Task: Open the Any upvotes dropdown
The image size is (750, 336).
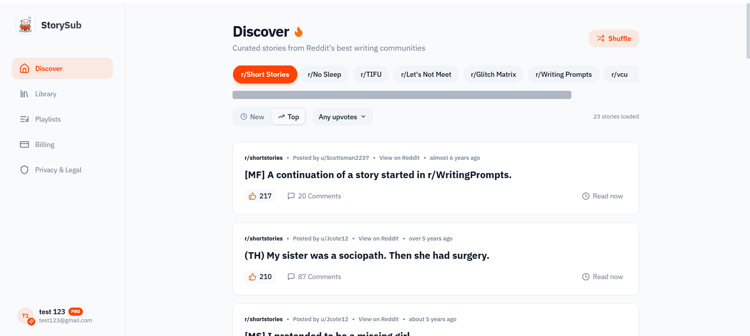Action: 342,117
